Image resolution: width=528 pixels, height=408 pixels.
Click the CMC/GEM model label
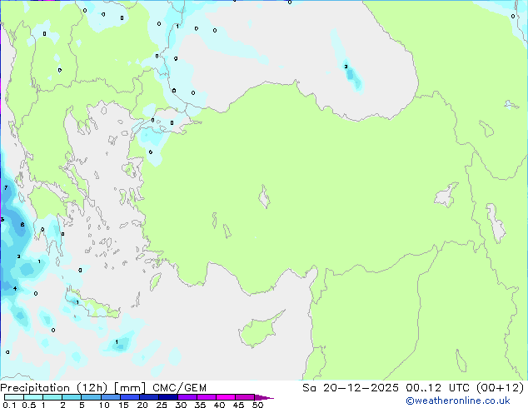(x=180, y=388)
